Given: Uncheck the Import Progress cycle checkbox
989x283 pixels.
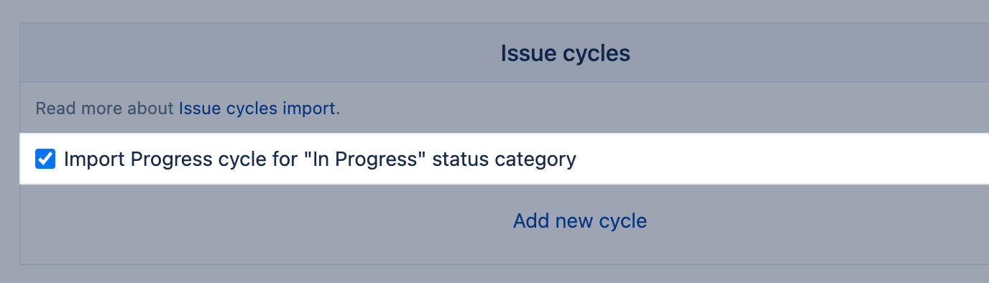Looking at the screenshot, I should click(45, 159).
